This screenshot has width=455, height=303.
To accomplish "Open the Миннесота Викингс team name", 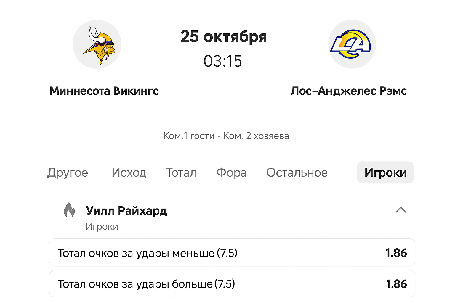I will (104, 91).
